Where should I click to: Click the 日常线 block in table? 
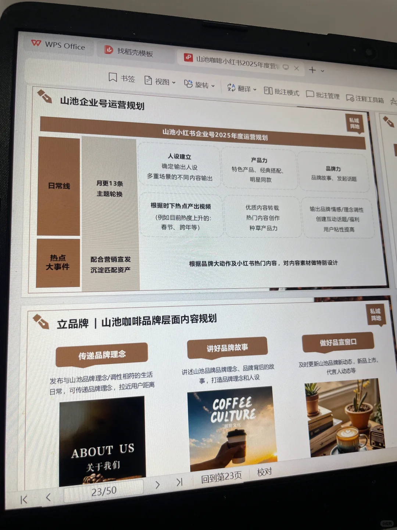(59, 186)
